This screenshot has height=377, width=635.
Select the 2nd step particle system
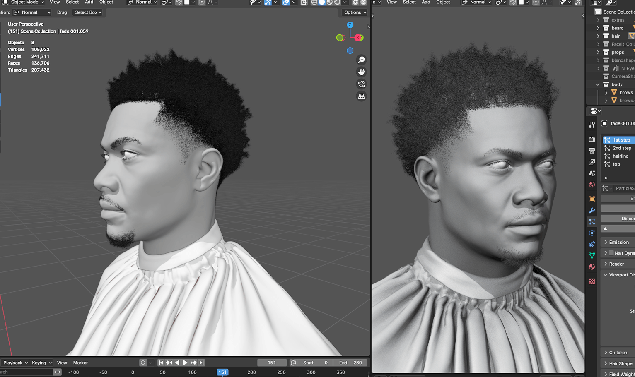[x=619, y=148]
